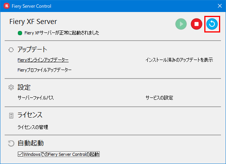Click the Fiery app icon in the title bar
Image resolution: width=226 pixels, height=164 pixels.
click(x=7, y=6)
